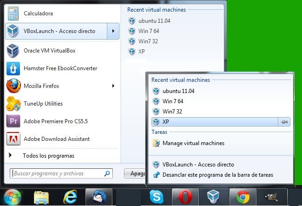Click the Manage virtual machines folder icon
Screen dimensions: 302x206
click(x=156, y=143)
